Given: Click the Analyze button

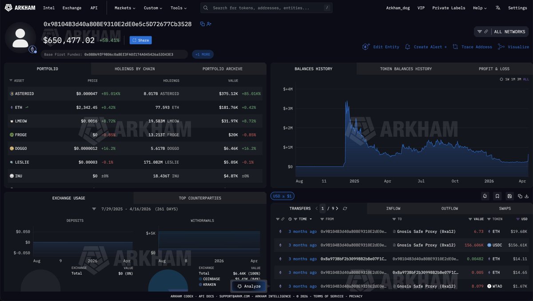Looking at the screenshot, I should 249,286.
